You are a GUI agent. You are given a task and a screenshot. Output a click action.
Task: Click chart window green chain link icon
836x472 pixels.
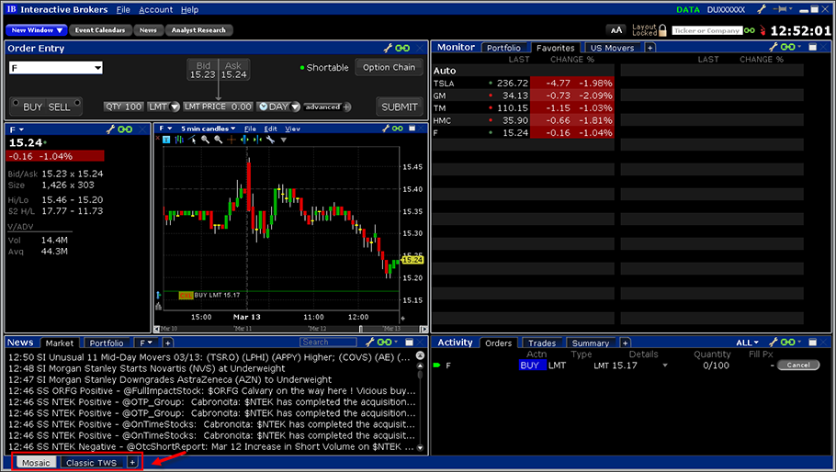click(x=398, y=129)
